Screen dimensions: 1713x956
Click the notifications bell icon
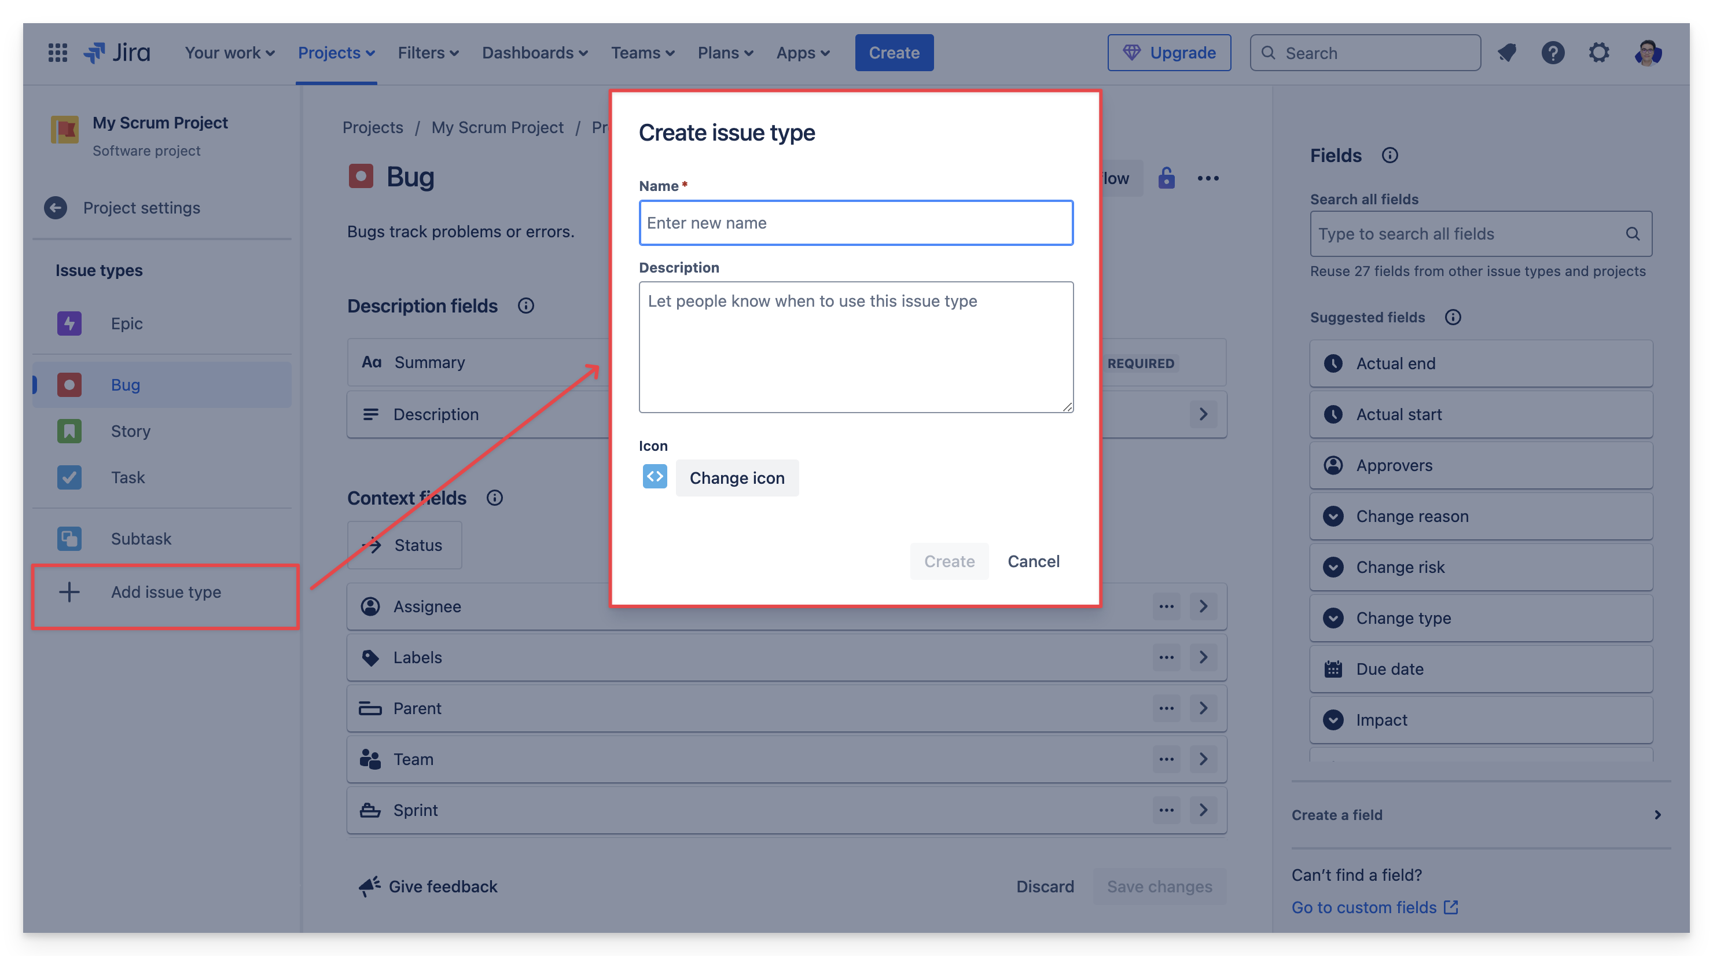1507,53
